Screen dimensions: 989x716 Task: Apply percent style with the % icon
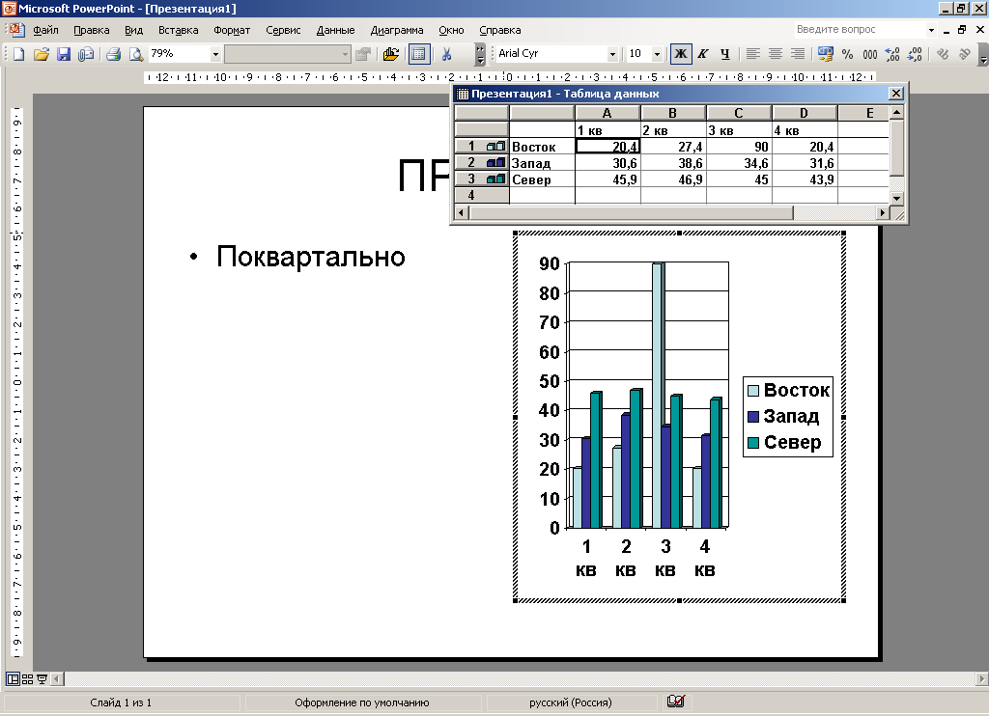coord(847,54)
